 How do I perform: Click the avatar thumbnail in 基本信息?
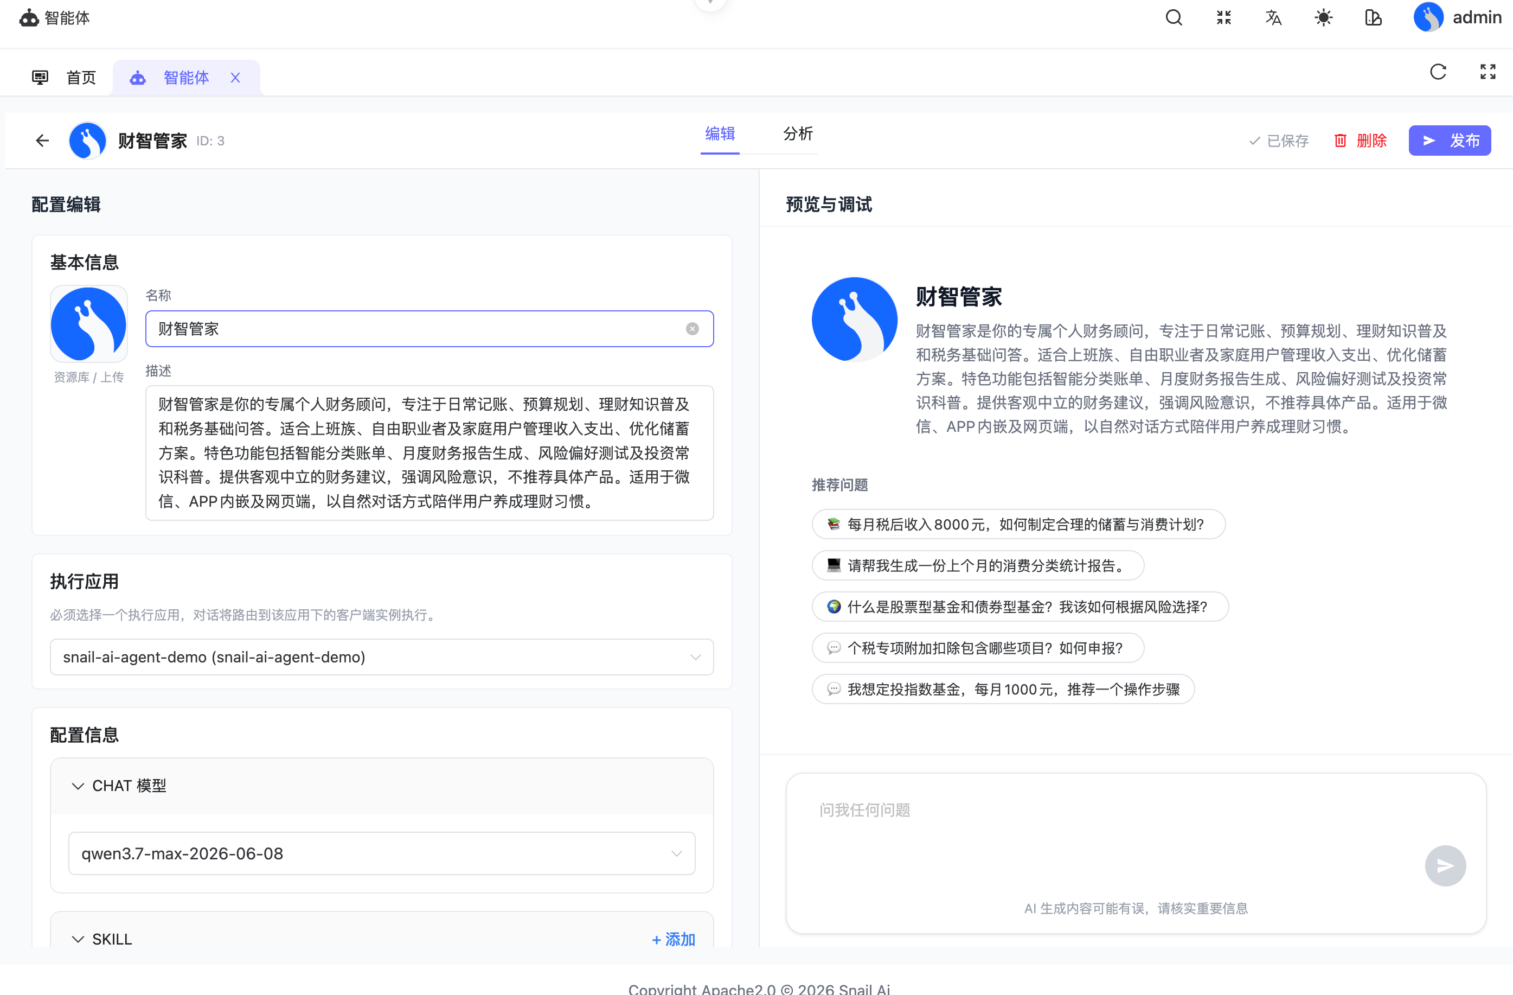coord(88,324)
